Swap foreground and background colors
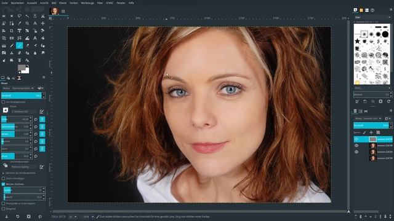Image resolution: width=394 pixels, height=221 pixels. point(28,66)
